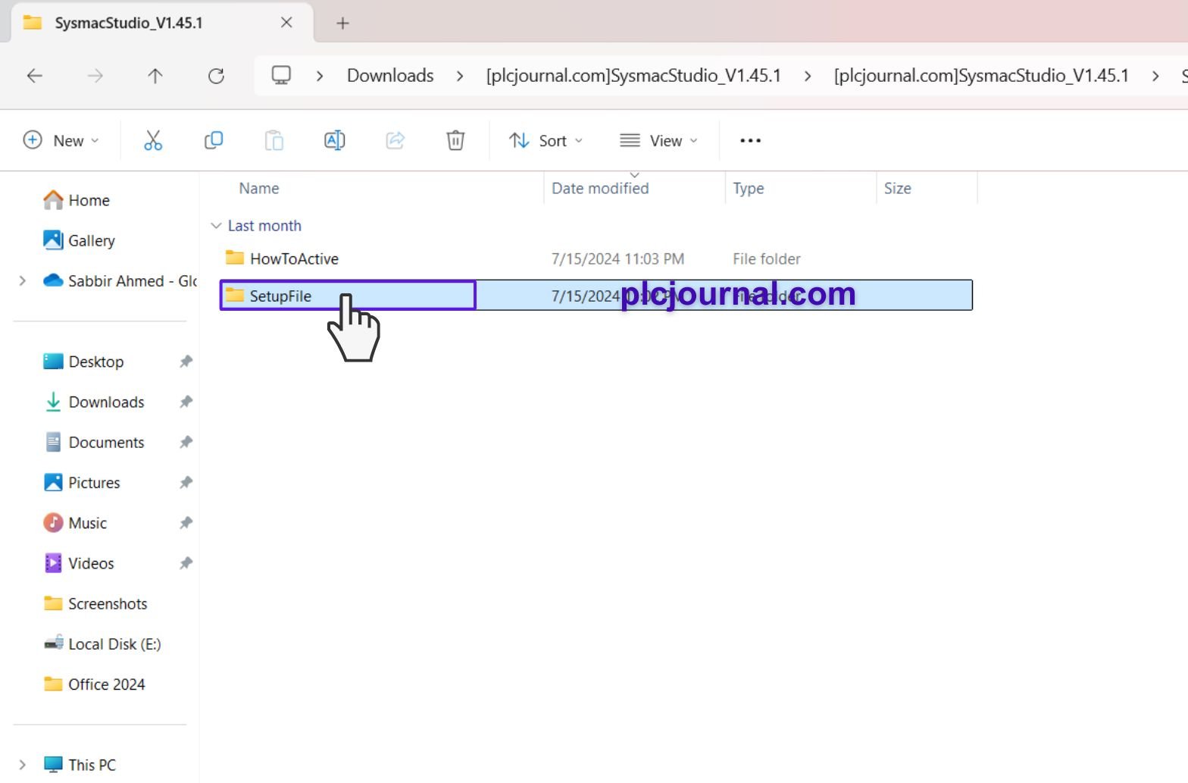This screenshot has width=1188, height=783.
Task: Open the Sort dropdown menu
Action: click(x=546, y=140)
